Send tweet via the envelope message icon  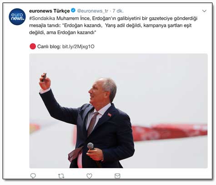click(117, 176)
